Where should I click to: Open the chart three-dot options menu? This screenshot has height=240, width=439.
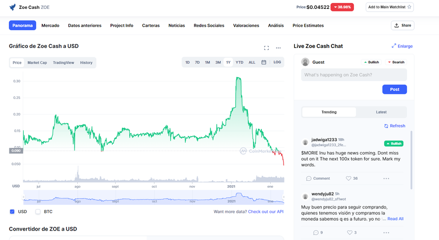click(278, 48)
